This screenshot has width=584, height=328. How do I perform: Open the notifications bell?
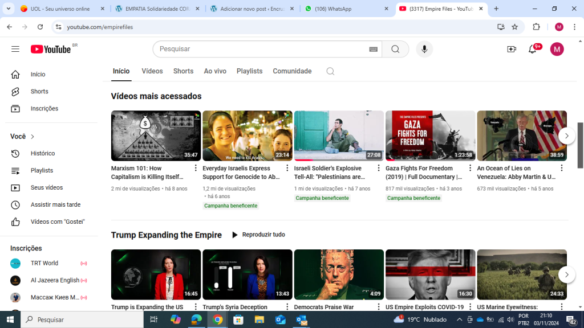[x=533, y=49]
